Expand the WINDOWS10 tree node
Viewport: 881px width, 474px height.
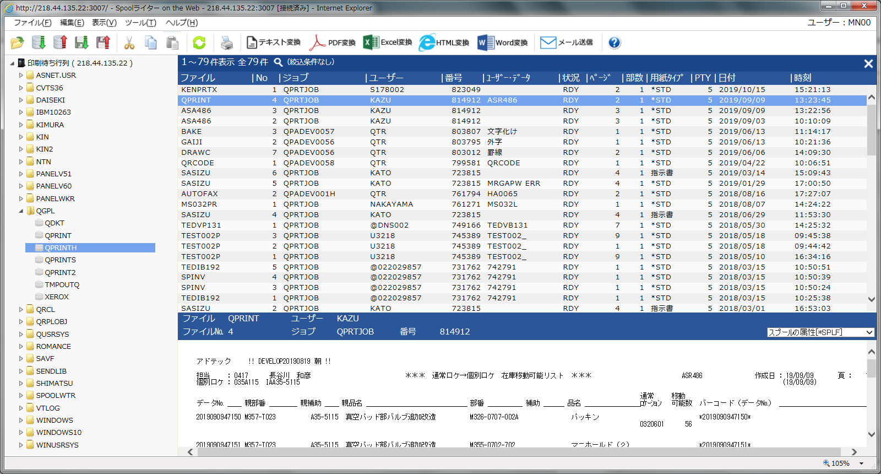click(x=21, y=433)
